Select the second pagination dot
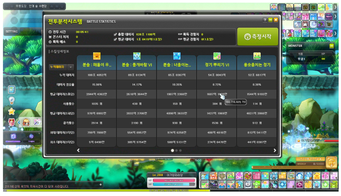This screenshot has height=196, width=341. [x=176, y=151]
